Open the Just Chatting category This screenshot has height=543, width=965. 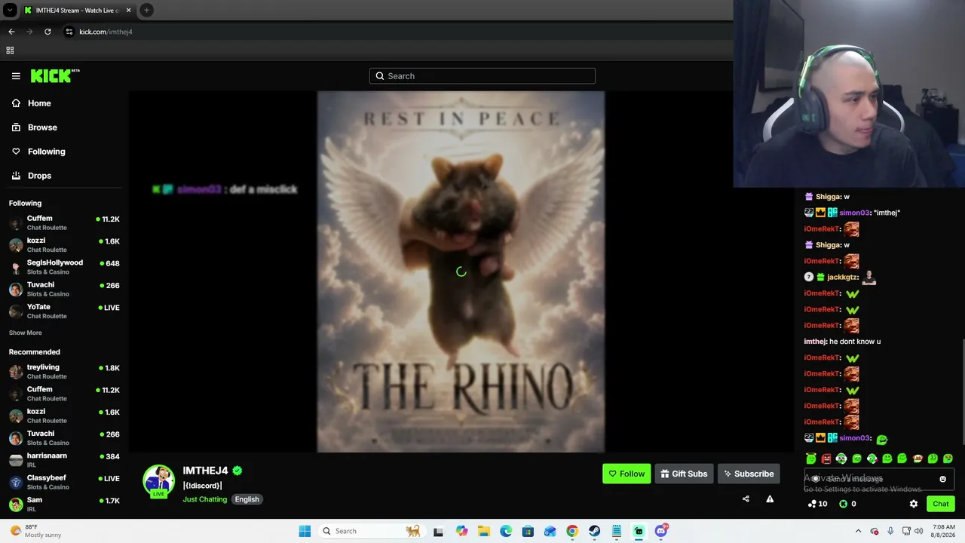click(205, 499)
